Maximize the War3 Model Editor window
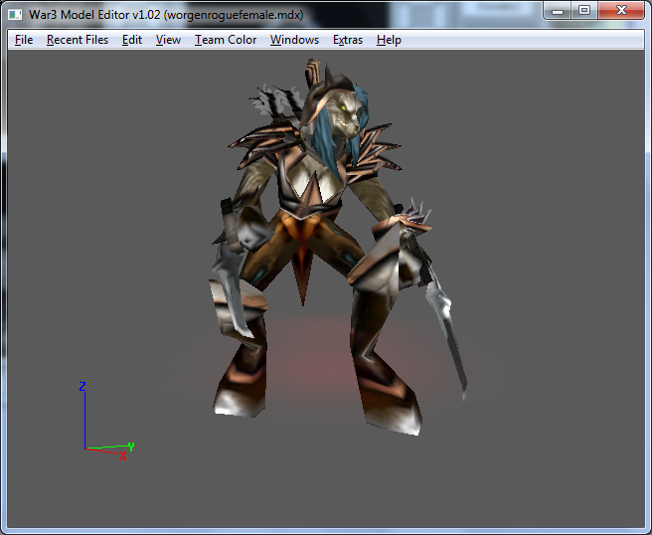 click(x=584, y=10)
